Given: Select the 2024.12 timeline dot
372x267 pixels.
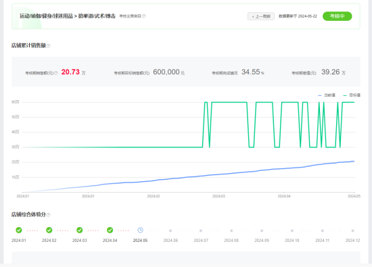Looking at the screenshot, I should coord(353,230).
